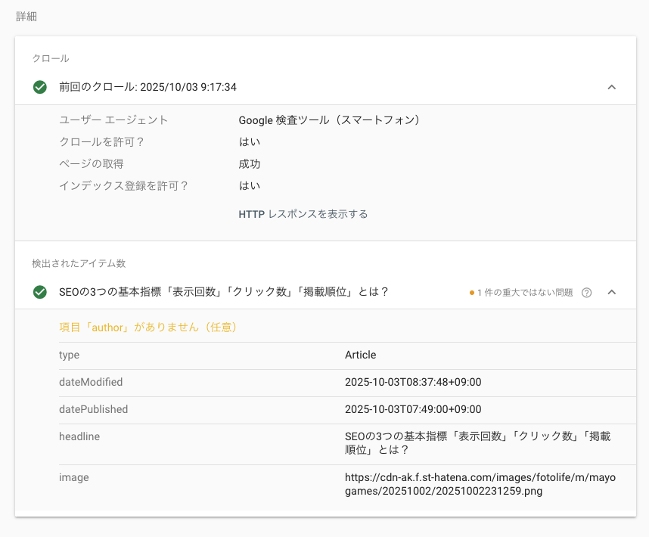
Task: Click image URL cdn-ak.f.st-hatena.com value
Action: [480, 484]
